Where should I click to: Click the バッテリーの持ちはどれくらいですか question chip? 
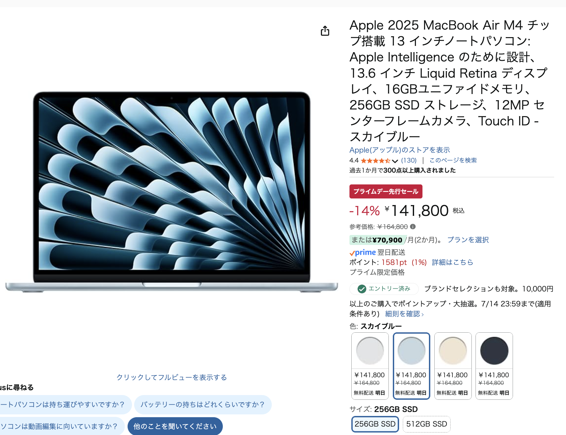pyautogui.click(x=203, y=405)
